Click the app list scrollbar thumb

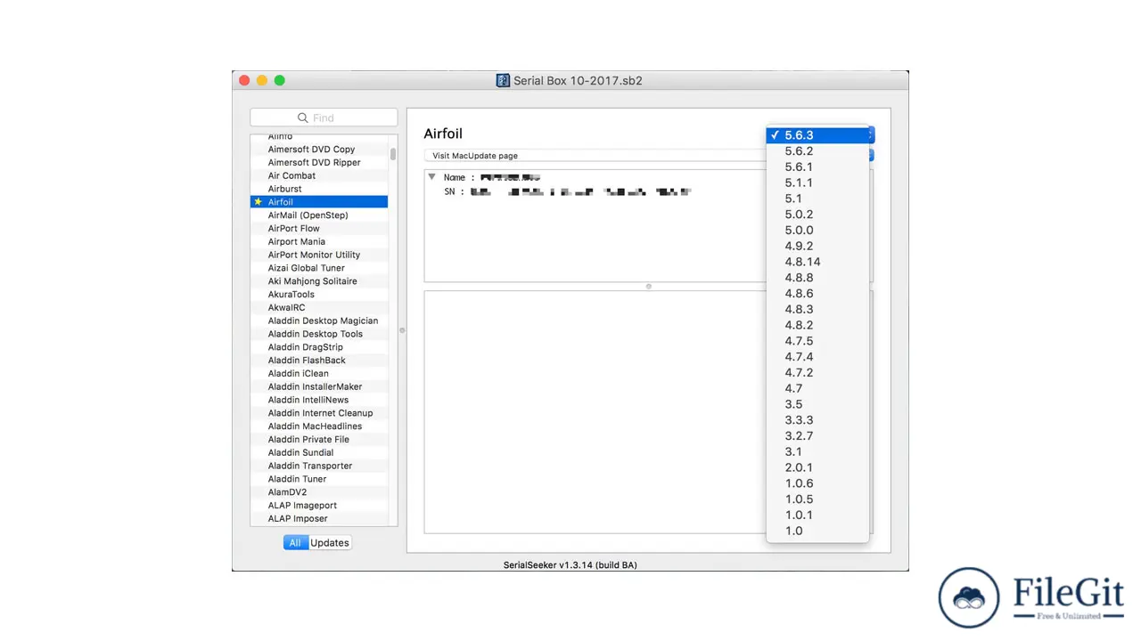point(393,154)
